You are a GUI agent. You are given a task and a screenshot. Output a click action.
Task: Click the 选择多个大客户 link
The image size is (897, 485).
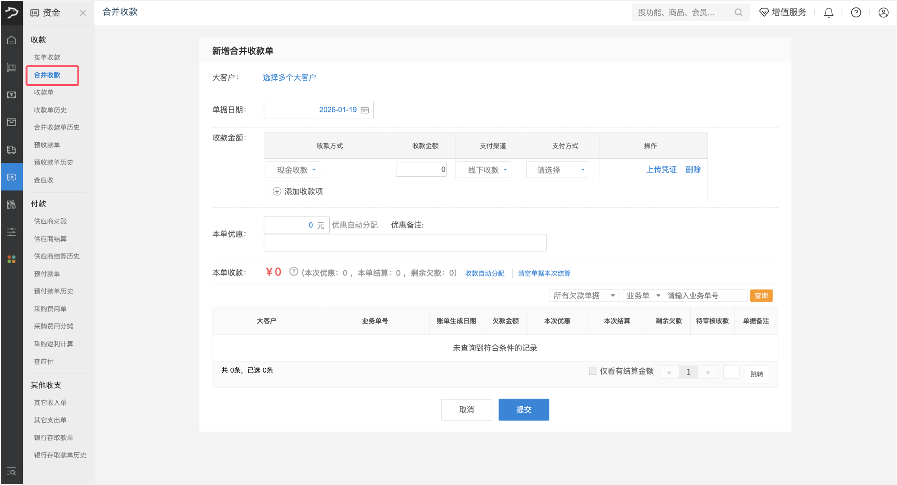tap(289, 77)
